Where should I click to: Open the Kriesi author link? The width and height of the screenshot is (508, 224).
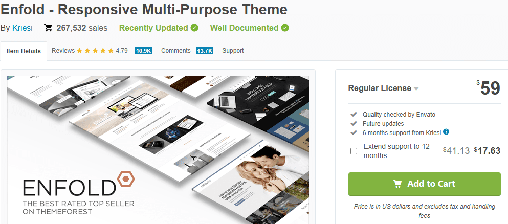click(x=23, y=28)
